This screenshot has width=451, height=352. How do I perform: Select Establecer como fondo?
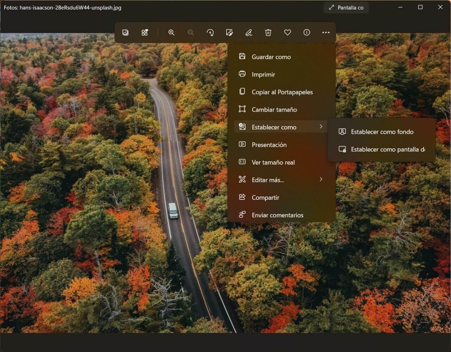(x=382, y=132)
